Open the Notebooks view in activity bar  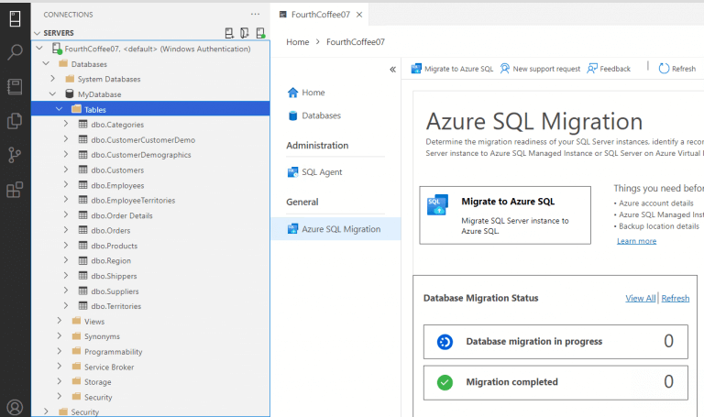point(15,86)
